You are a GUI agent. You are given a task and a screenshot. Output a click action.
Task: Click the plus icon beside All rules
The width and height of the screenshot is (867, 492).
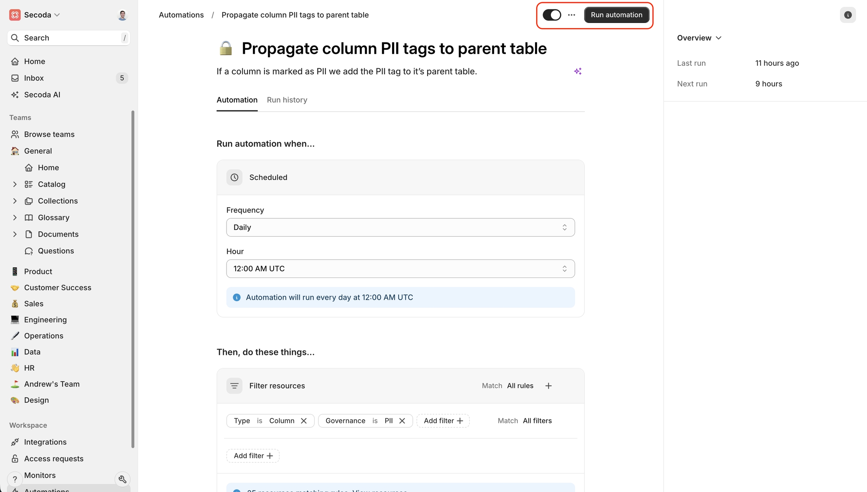click(548, 386)
